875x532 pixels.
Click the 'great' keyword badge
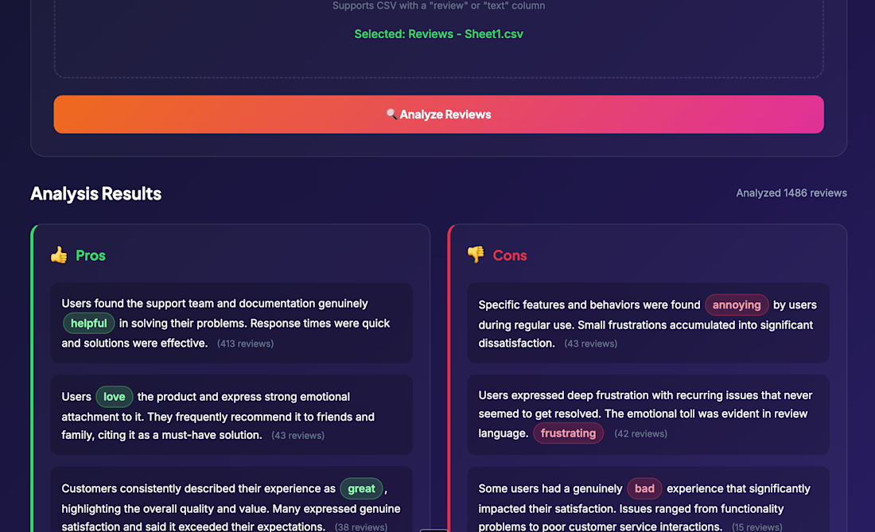coord(361,488)
